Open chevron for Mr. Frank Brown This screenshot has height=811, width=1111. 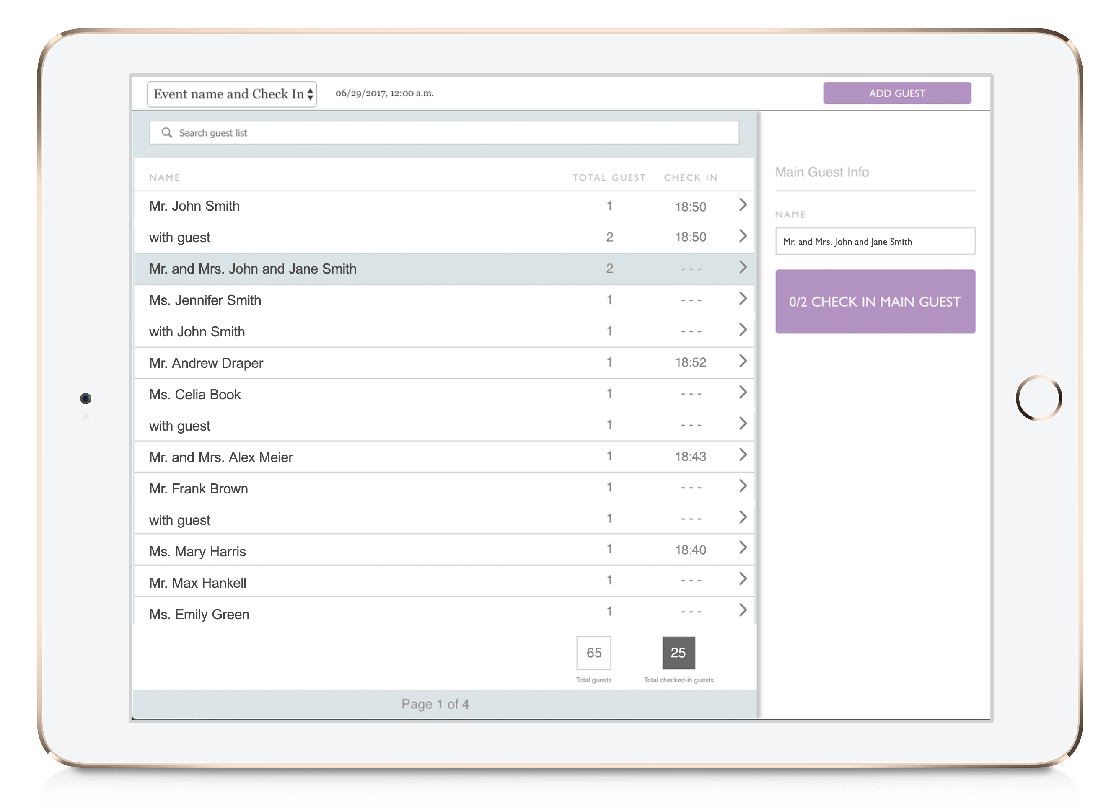[x=743, y=486]
